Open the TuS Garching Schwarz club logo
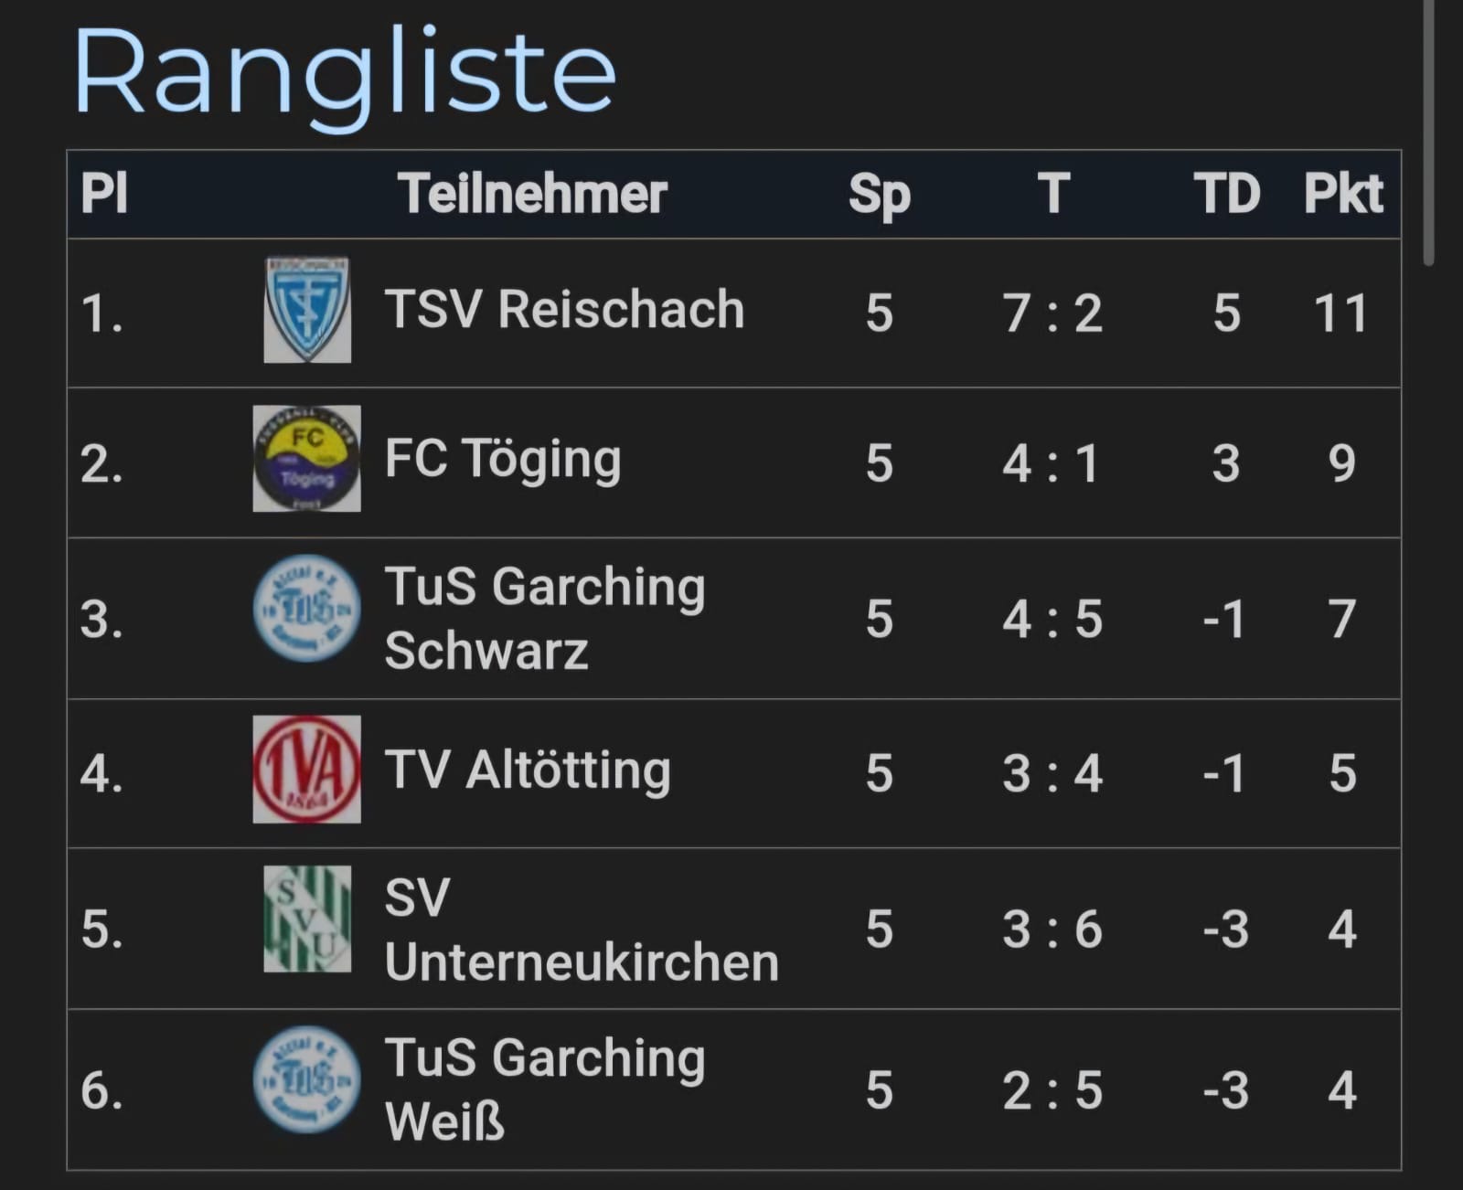The width and height of the screenshot is (1463, 1190). coord(307,609)
